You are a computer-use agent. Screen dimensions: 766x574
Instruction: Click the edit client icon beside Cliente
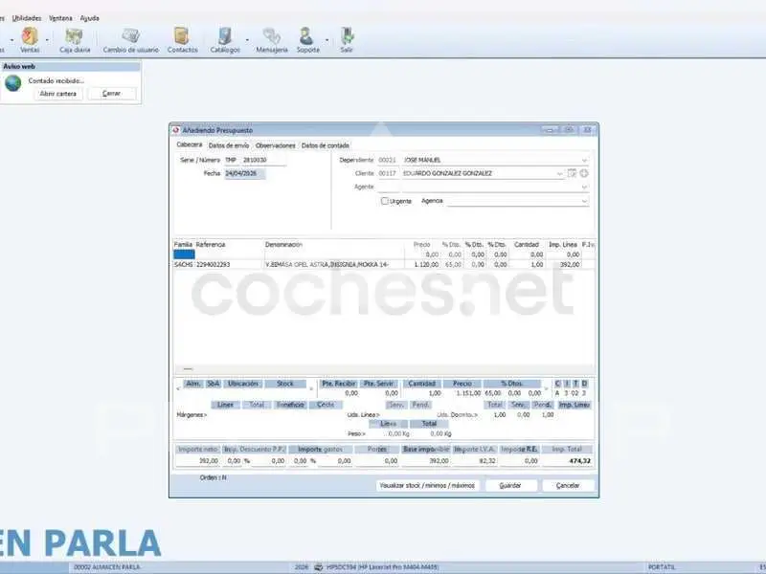pos(572,173)
